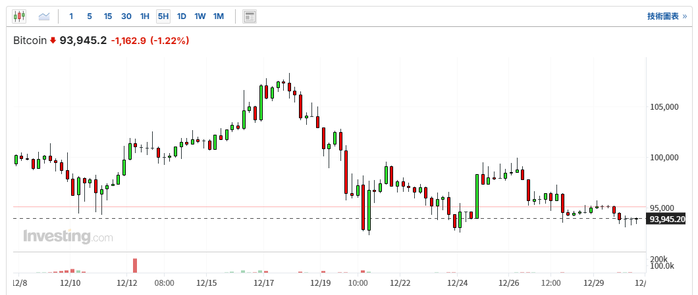The image size is (698, 295).
Task: Open the news panel icon in toolbar
Action: (x=250, y=16)
